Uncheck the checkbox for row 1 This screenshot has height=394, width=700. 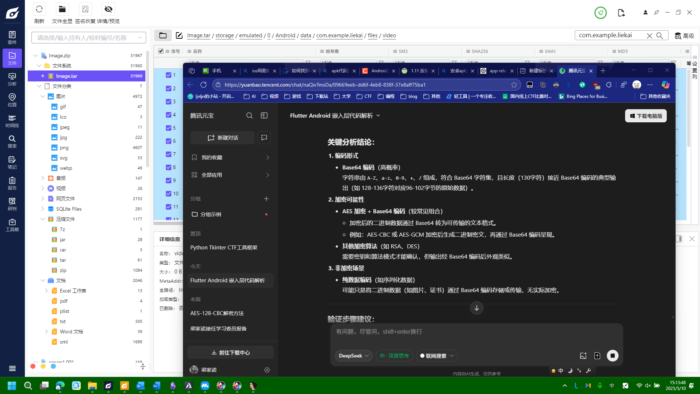[168, 75]
